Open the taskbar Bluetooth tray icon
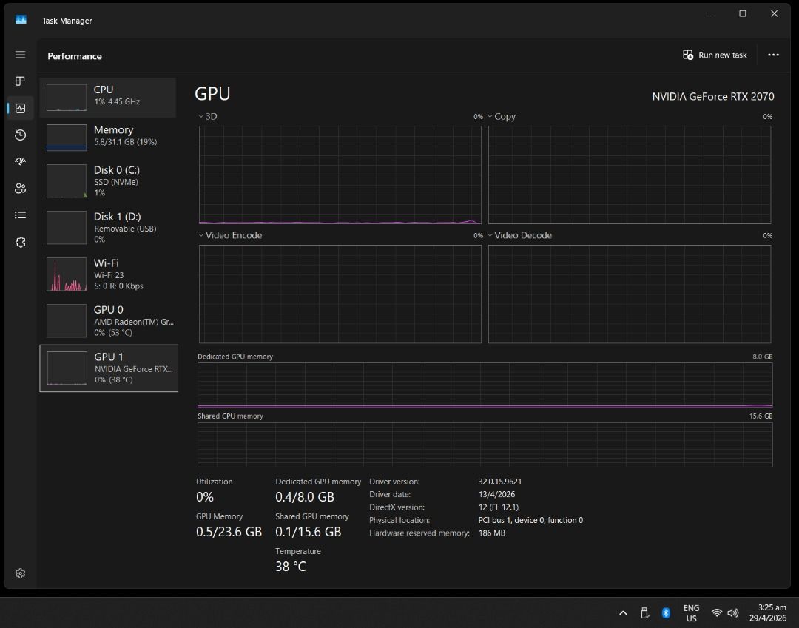The width and height of the screenshot is (799, 628). [665, 612]
